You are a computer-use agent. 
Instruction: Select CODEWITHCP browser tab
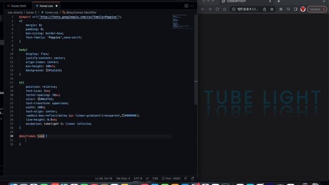(x=246, y=2)
